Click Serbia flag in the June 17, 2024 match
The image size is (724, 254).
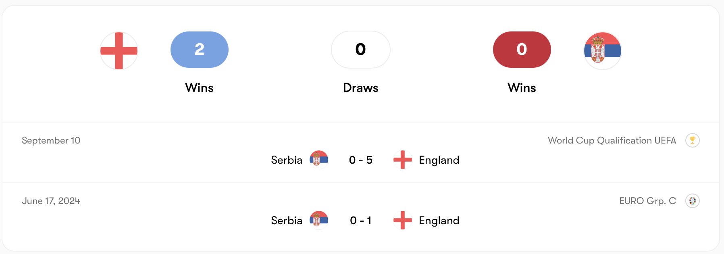point(318,220)
